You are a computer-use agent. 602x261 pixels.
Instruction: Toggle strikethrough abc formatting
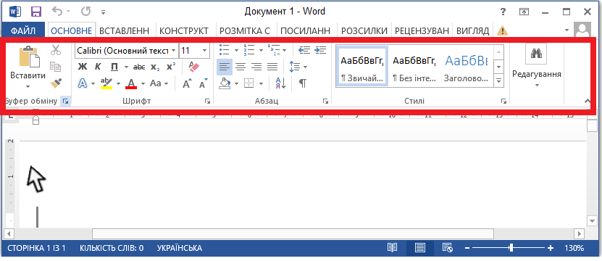(139, 67)
